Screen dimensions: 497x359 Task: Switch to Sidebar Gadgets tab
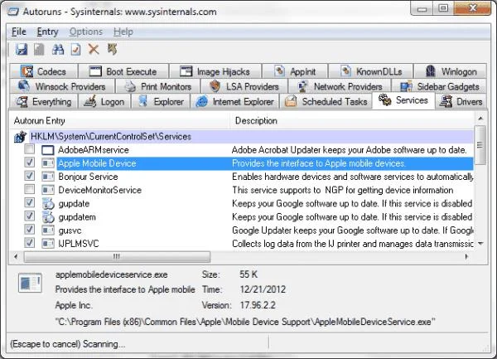point(439,86)
